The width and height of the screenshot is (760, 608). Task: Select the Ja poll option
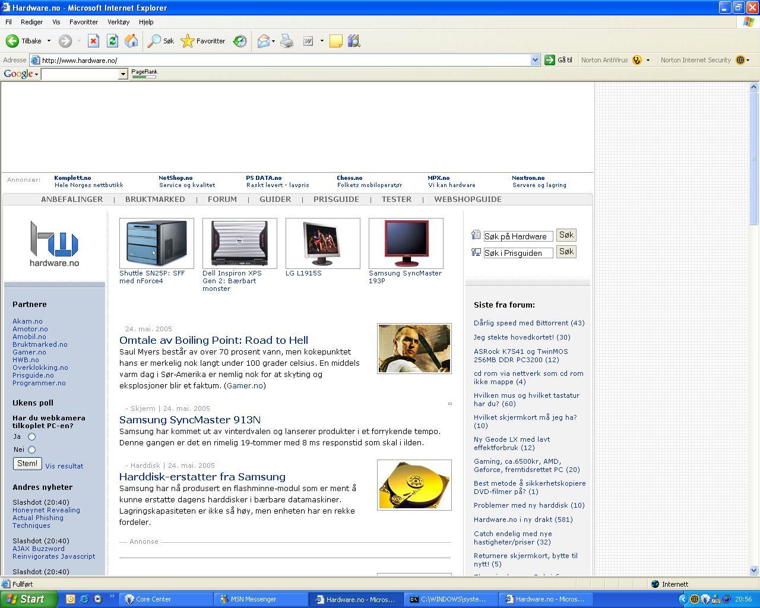coord(31,436)
